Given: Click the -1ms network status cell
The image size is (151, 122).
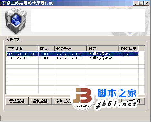Looking at the screenshot, I should coord(129,54).
